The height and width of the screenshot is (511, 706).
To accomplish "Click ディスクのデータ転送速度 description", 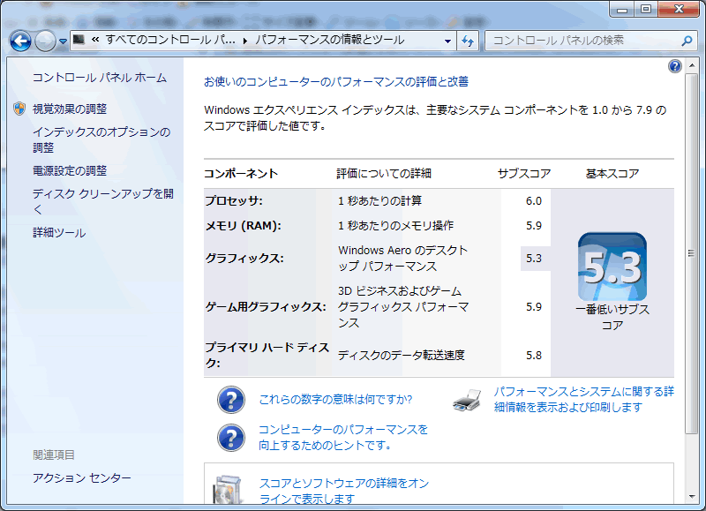I will point(402,355).
